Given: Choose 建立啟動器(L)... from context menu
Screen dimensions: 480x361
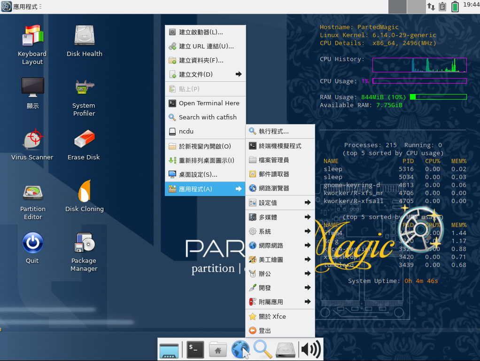Looking at the screenshot, I should pyautogui.click(x=205, y=32).
